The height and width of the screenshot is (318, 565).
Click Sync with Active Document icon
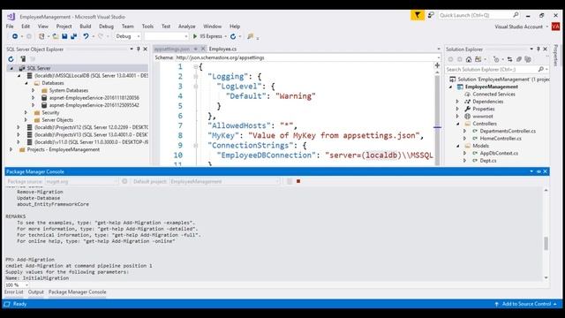pos(509,59)
